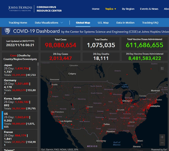Image resolution: width=169 pixels, height=151 pixels.
Task: Click the Total Deaths 1,075,035 figure
Action: tap(101, 45)
